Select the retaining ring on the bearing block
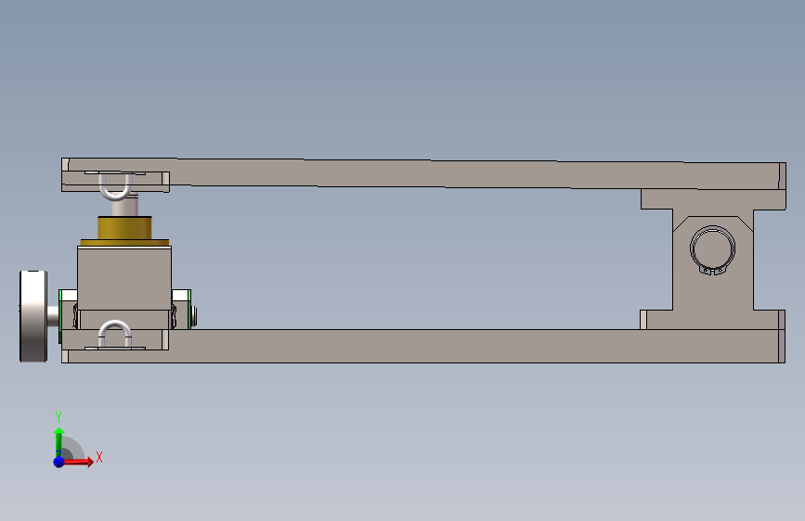805x521 pixels. [x=712, y=250]
